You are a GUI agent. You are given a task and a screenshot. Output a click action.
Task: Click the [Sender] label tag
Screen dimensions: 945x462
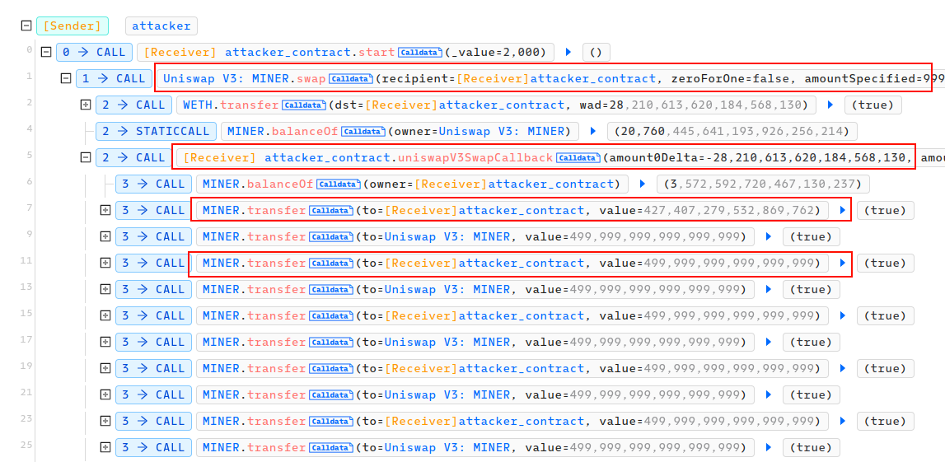coord(73,26)
